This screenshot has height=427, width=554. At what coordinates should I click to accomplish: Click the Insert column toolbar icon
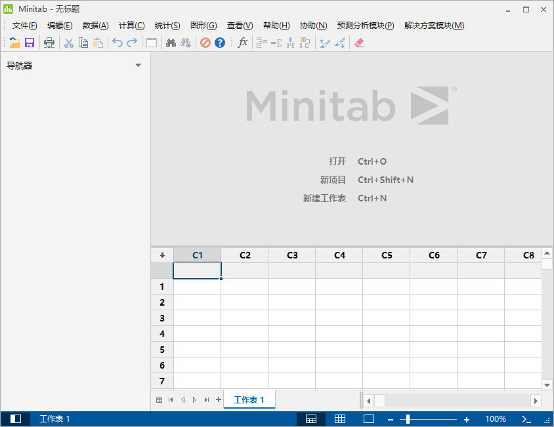coord(291,43)
